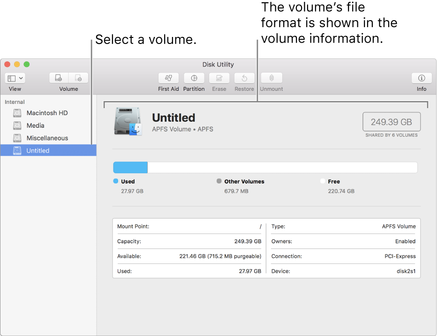Click the large Untitled drive icon
The height and width of the screenshot is (336, 438).
pyautogui.click(x=127, y=122)
